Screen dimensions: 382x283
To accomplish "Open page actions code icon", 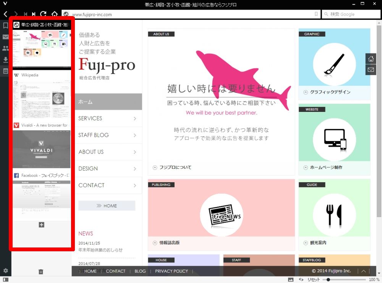I will coord(301,280).
